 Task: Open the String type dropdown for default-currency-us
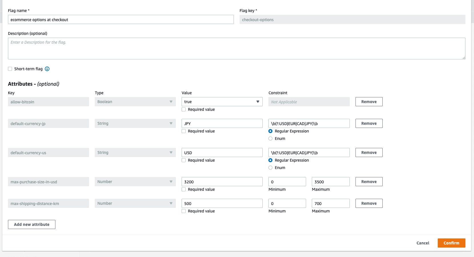tap(135, 152)
